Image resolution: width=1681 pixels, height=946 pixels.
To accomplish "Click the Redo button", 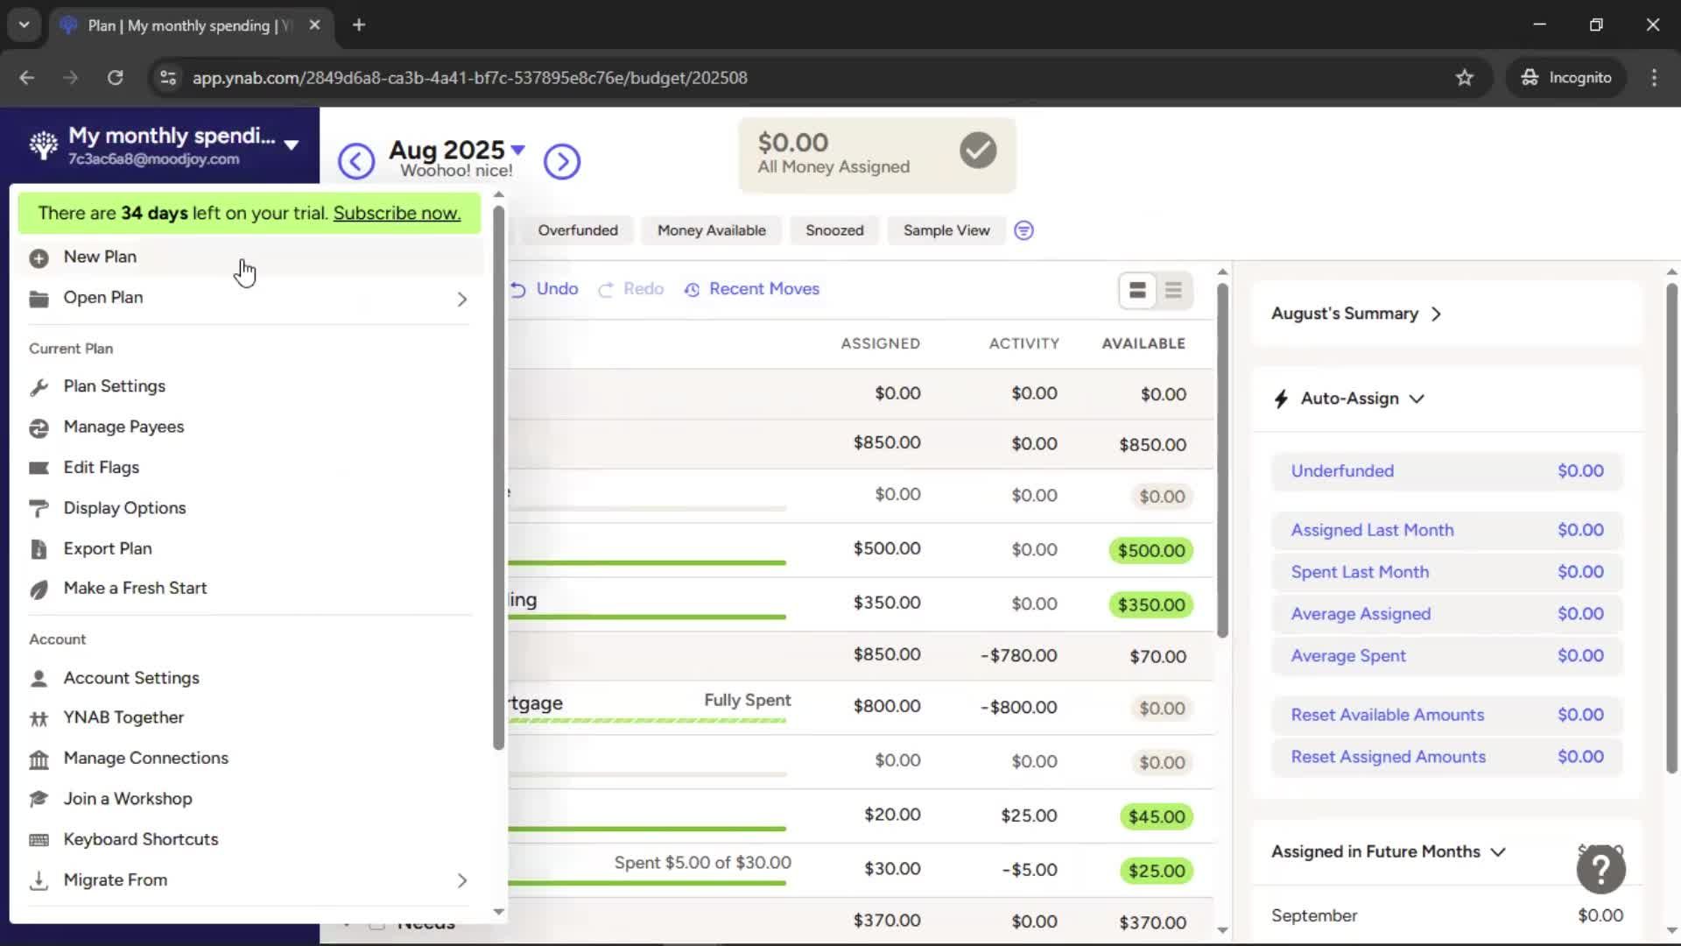I will (630, 289).
